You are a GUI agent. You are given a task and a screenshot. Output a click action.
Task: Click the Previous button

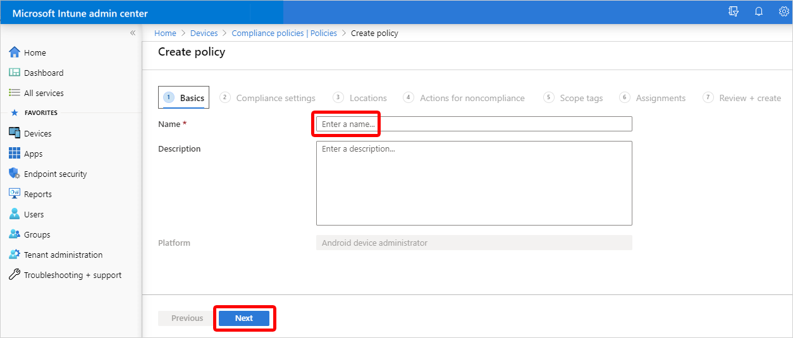coord(187,318)
